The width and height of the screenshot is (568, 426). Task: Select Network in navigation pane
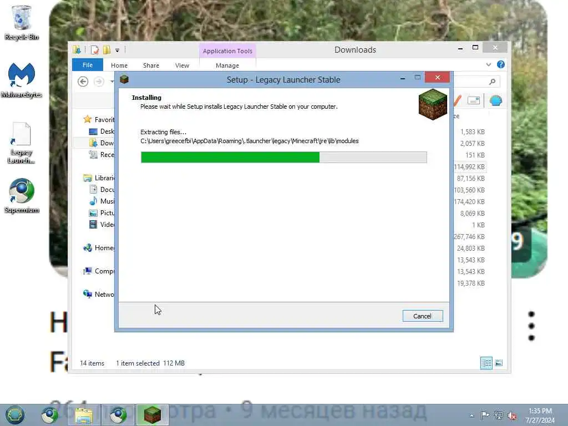(x=99, y=294)
